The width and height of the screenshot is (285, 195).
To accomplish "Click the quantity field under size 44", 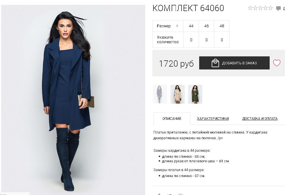I will click(191, 40).
